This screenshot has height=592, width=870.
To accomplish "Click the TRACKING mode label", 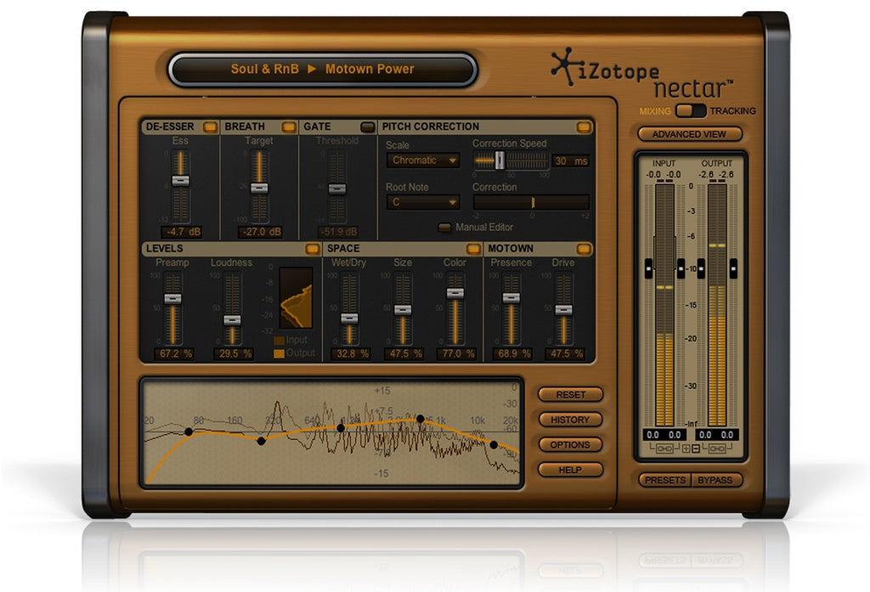I will (733, 111).
